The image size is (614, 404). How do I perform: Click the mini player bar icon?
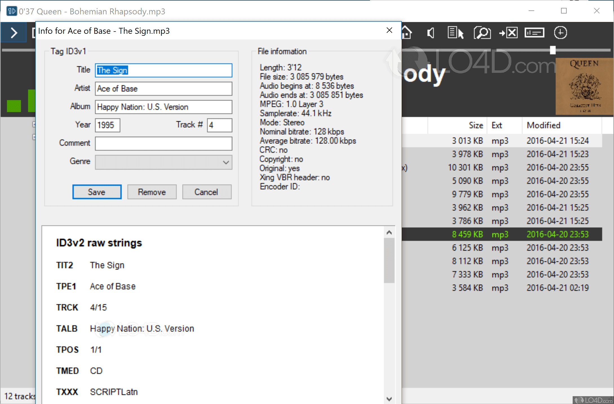click(x=534, y=33)
